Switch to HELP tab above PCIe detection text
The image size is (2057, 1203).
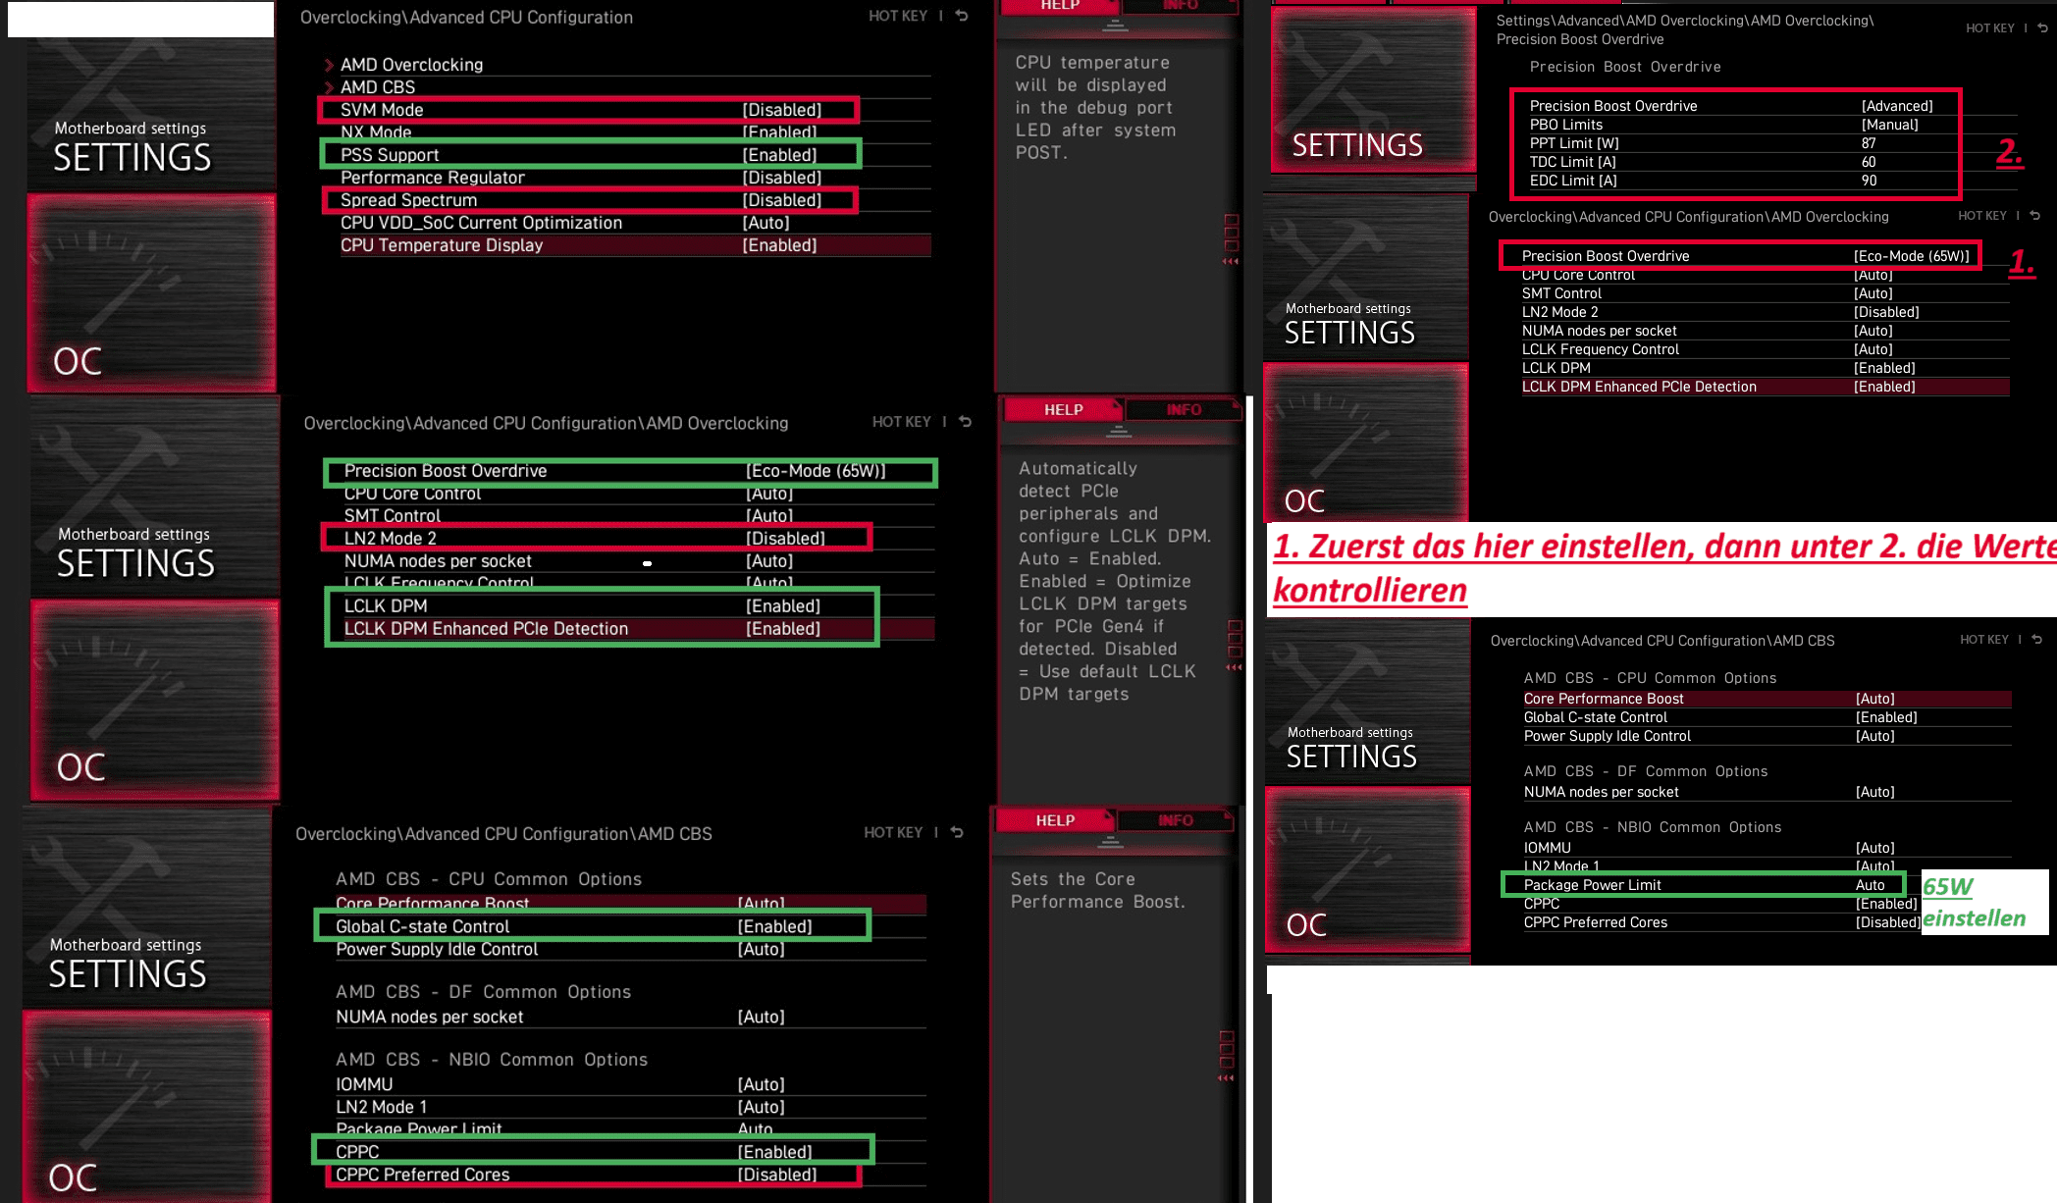(x=1064, y=409)
